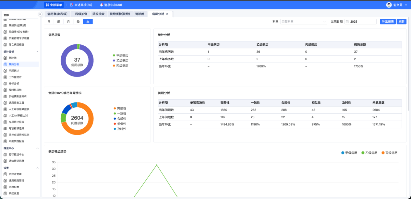The width and height of the screenshot is (411, 199).
Task: Close the 病历分析 tab
Action: click(167, 14)
